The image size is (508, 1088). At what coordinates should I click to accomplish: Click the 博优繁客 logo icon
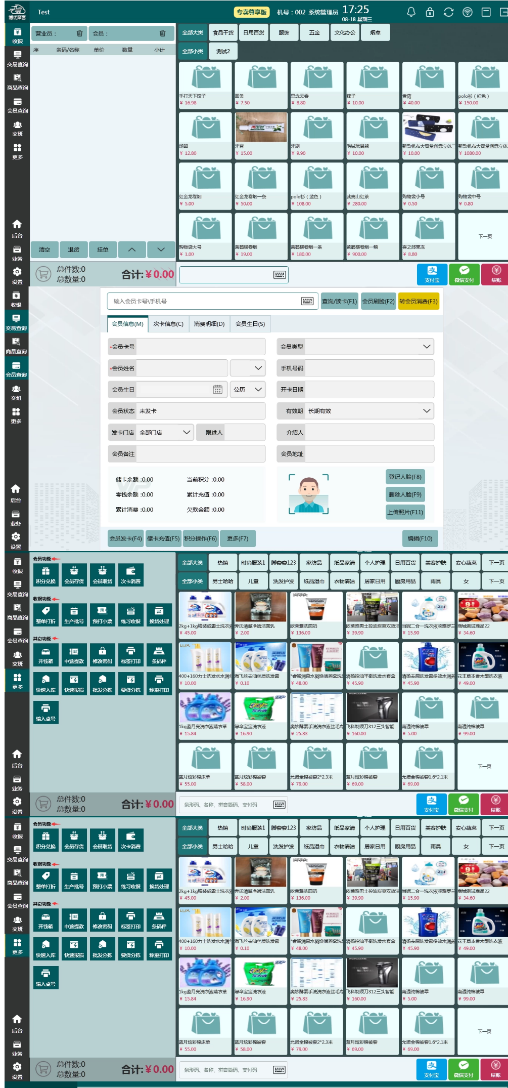pyautogui.click(x=17, y=11)
